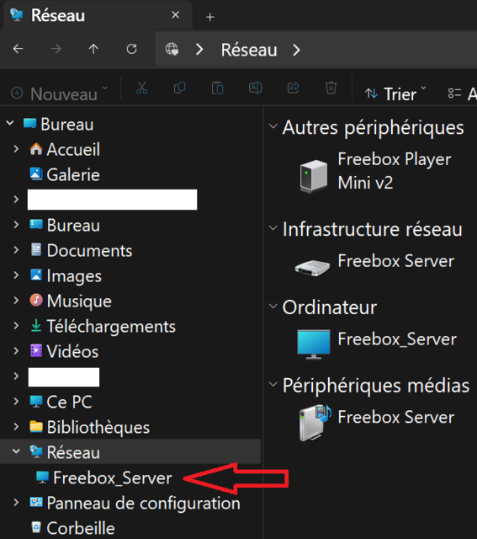Open chevron before Réseau in breadcrumb
Screen dimensions: 477x539
click(199, 50)
